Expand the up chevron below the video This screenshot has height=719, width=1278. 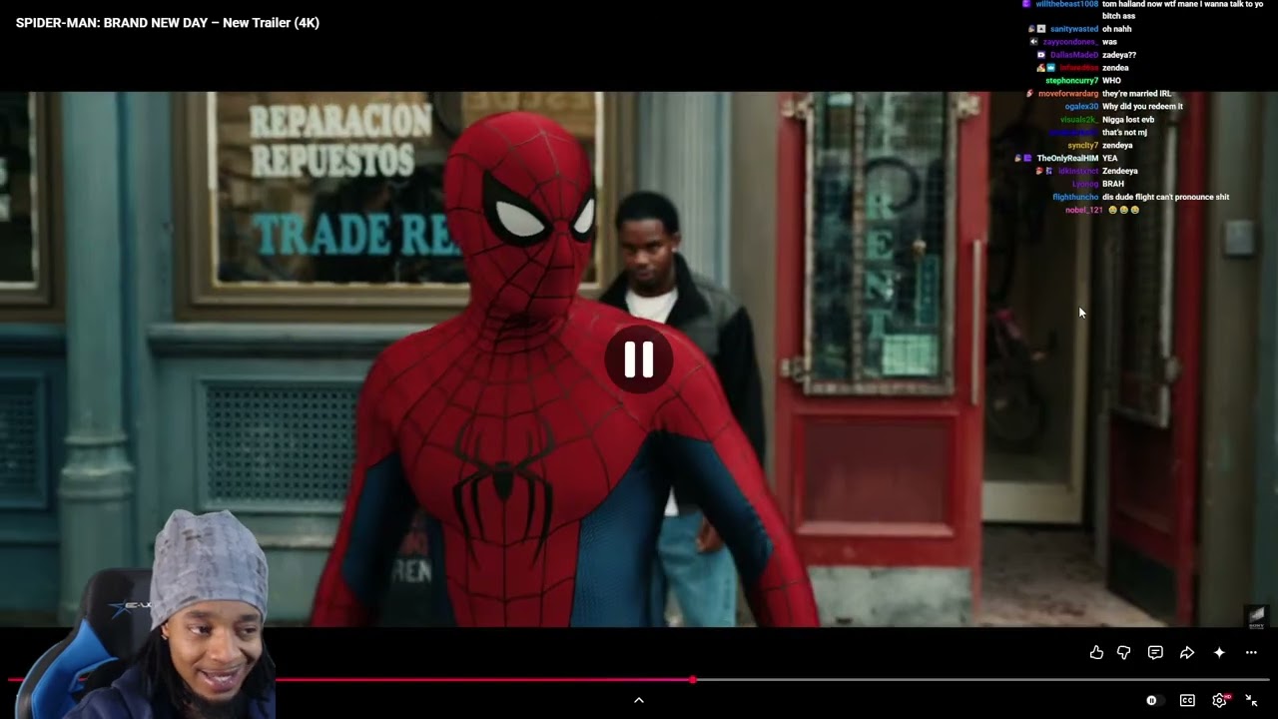[639, 700]
